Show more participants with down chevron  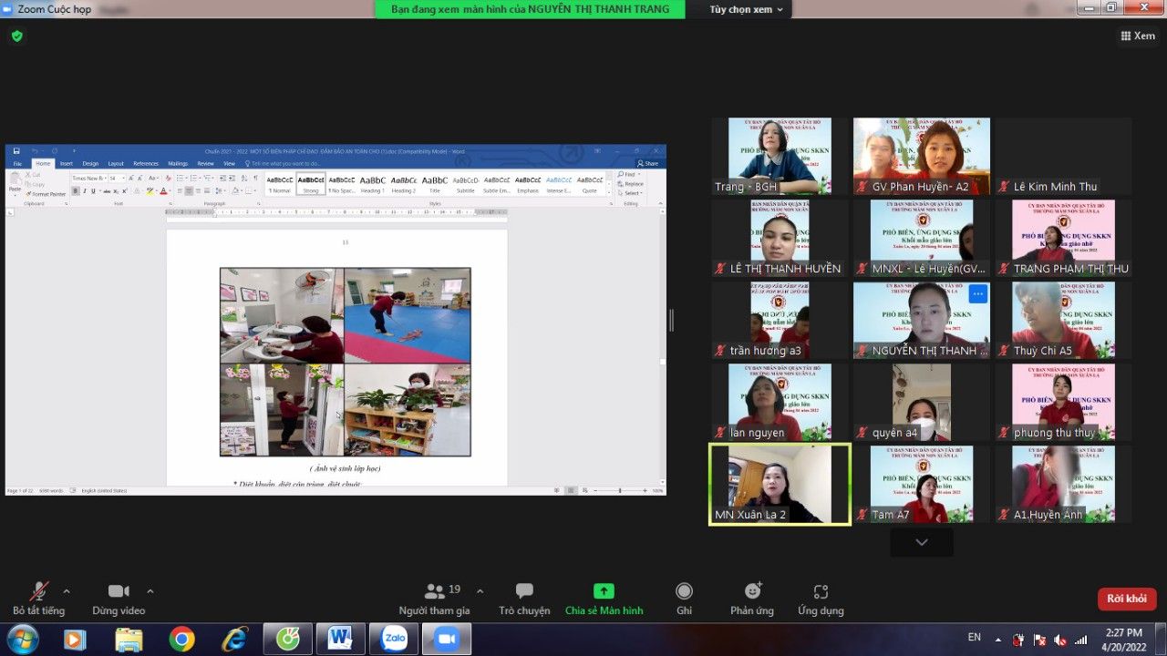pos(922,542)
